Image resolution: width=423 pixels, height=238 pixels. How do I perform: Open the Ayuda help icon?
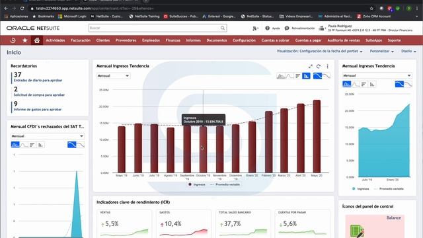click(x=267, y=28)
